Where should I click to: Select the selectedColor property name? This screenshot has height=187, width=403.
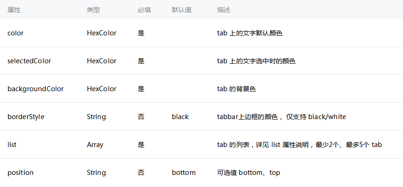[x=29, y=61]
